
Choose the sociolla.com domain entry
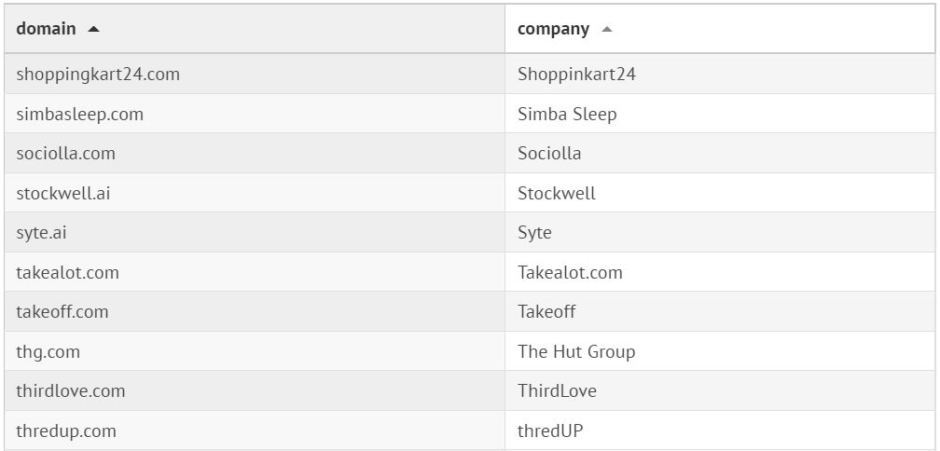coord(66,154)
